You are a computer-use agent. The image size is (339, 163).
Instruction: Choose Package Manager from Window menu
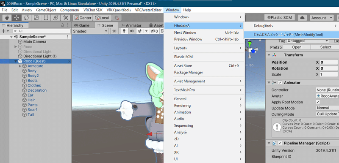(204, 72)
